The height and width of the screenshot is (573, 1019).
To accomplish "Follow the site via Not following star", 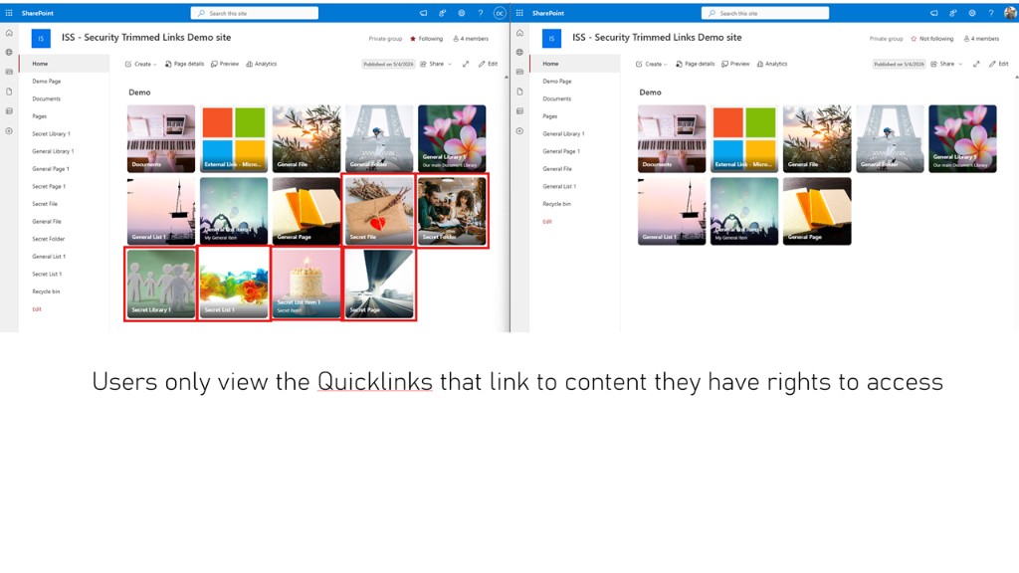I will (x=931, y=39).
